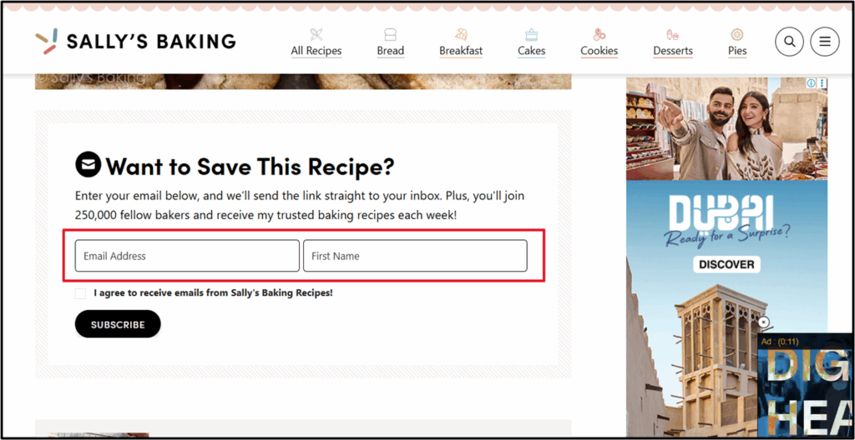The image size is (855, 440).
Task: Open the three-dot ad options menu
Action: click(x=822, y=83)
